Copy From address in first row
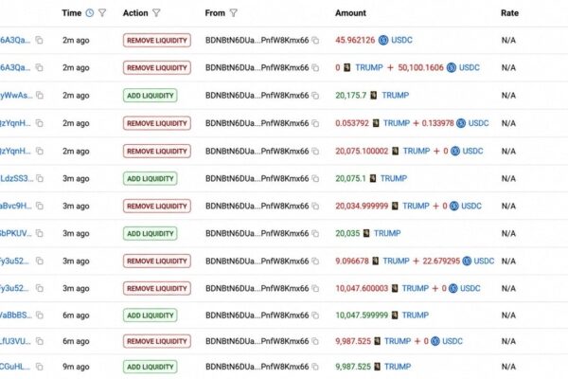This screenshot has height=379, width=568. coord(315,40)
